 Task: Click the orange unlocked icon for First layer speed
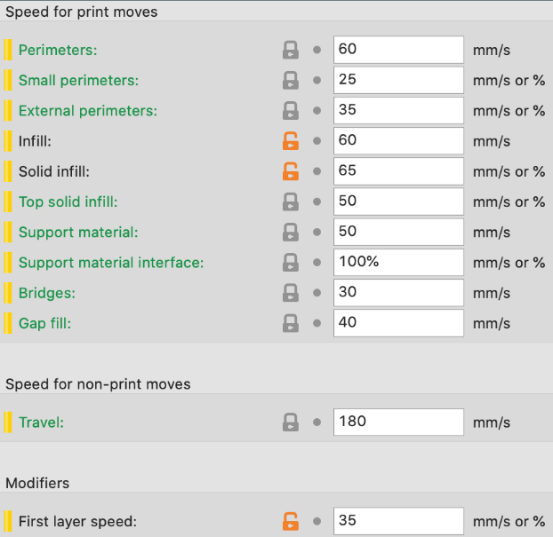pos(290,521)
